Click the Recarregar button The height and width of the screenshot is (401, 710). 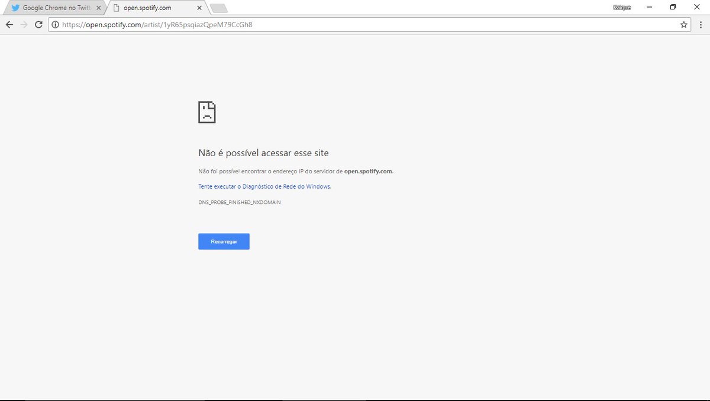[x=224, y=241]
